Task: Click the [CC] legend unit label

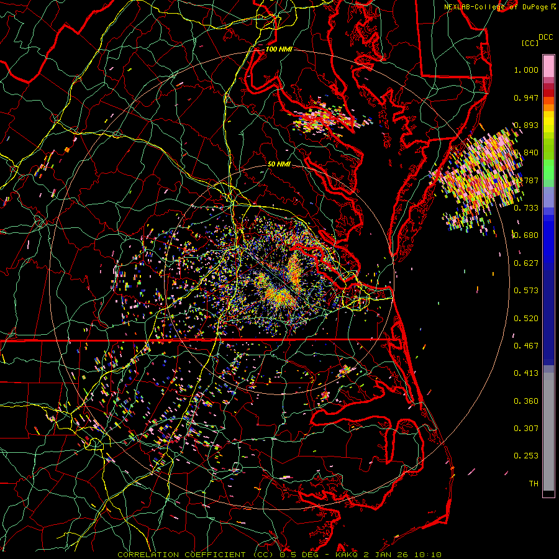Action: [x=530, y=43]
